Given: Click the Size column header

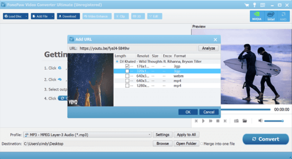Looking at the screenshot, I should [x=156, y=56].
